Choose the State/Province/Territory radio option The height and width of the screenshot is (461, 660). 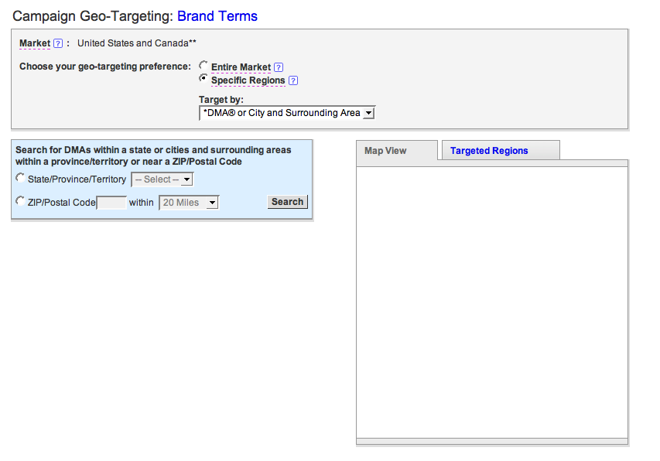tap(20, 178)
